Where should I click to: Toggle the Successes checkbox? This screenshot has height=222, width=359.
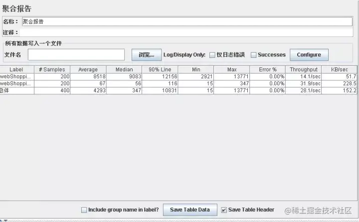(253, 55)
